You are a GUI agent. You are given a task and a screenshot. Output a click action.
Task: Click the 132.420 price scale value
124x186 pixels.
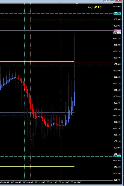(x=117, y=96)
